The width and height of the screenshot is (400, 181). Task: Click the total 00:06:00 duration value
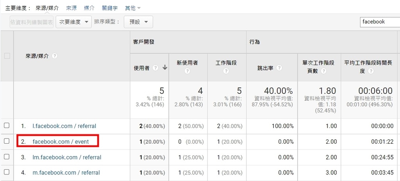pyautogui.click(x=375, y=91)
